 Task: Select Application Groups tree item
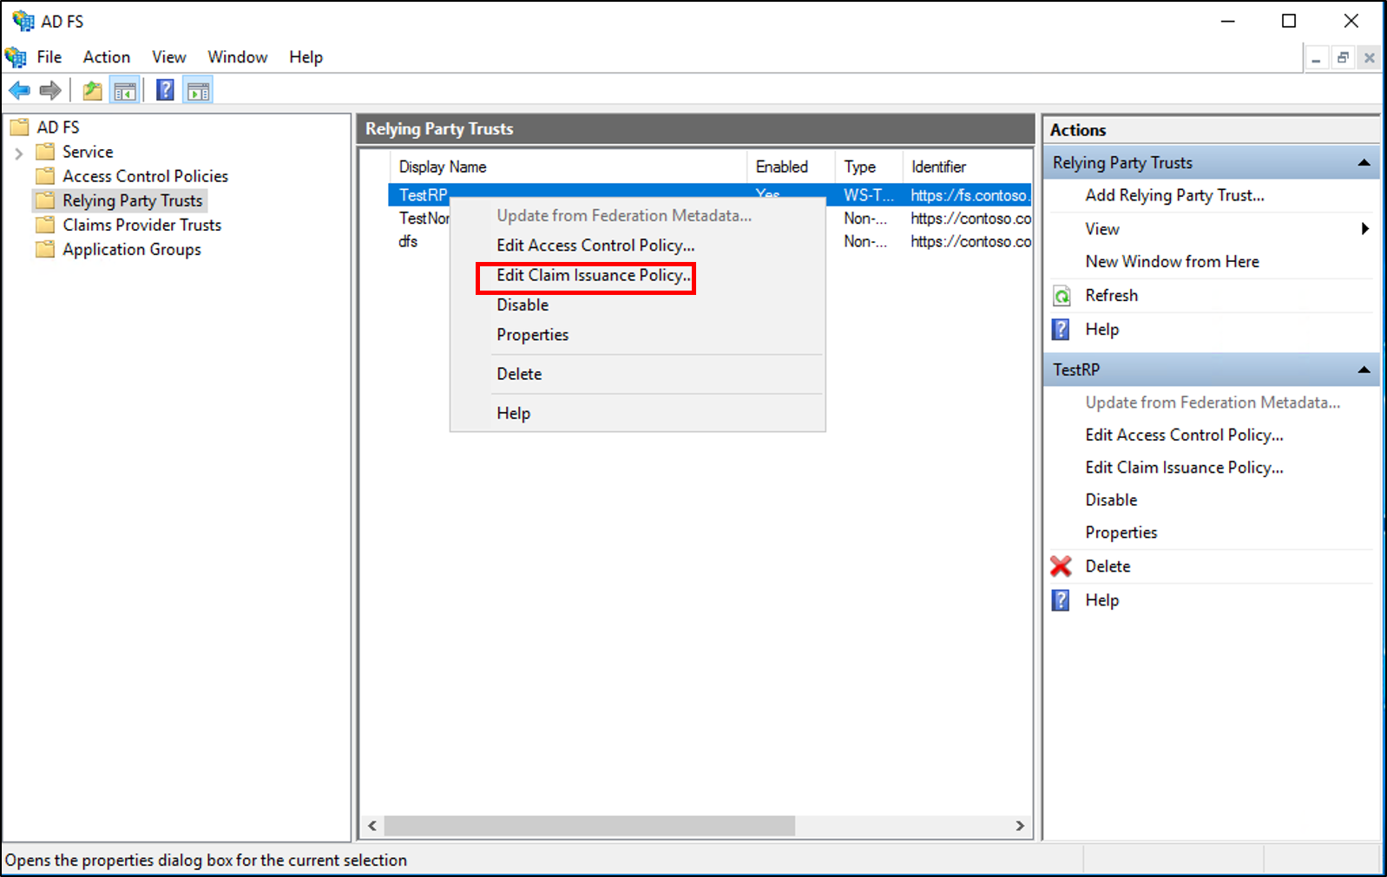coord(132,249)
